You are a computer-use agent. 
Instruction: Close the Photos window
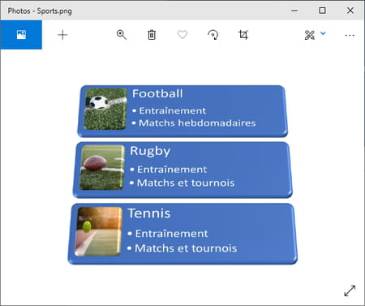[350, 11]
